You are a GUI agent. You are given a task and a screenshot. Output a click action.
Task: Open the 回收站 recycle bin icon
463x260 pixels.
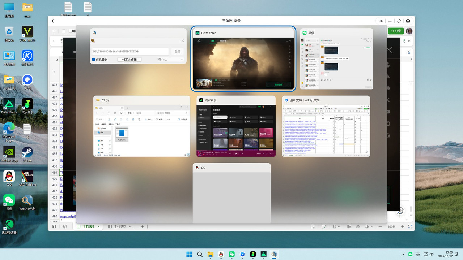[x=9, y=34]
